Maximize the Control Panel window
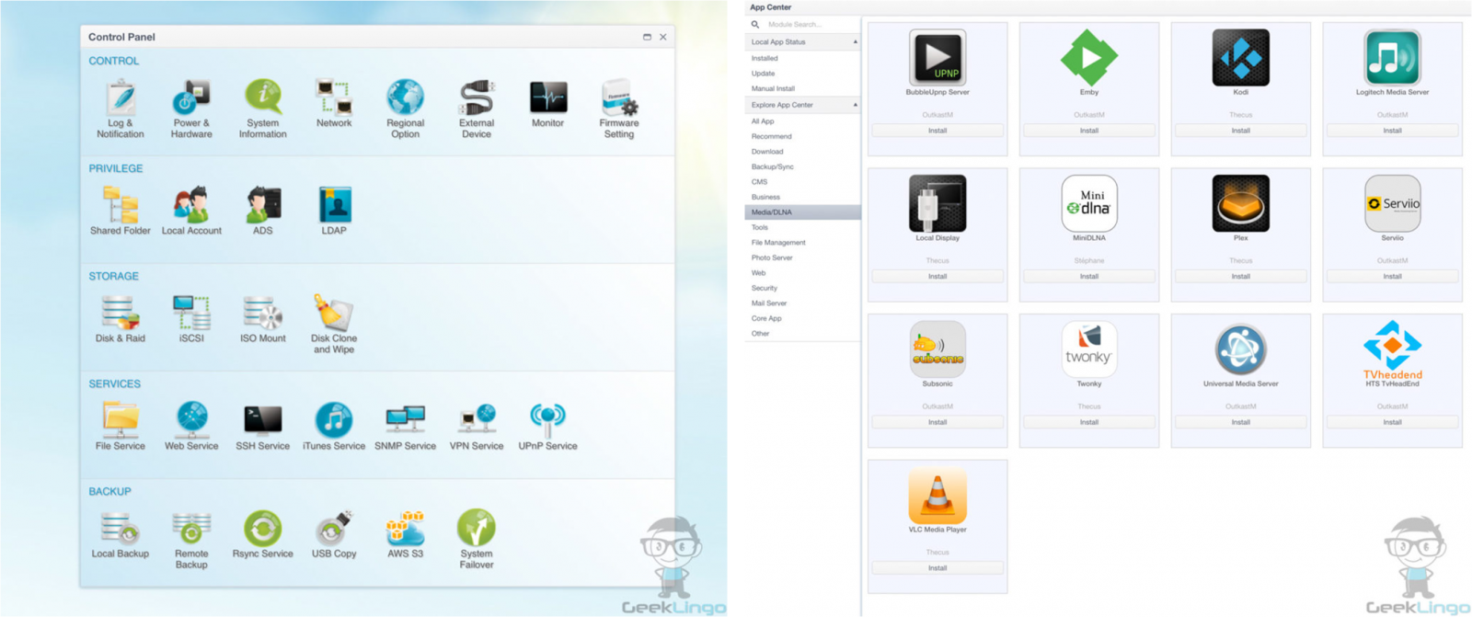 [x=647, y=37]
